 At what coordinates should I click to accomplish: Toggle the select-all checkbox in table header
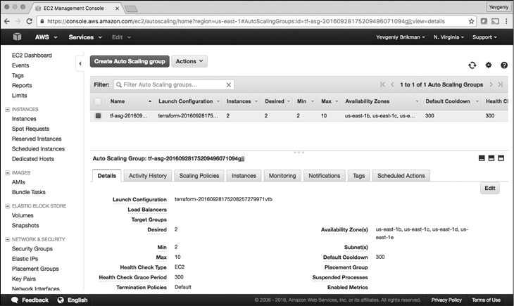point(98,101)
